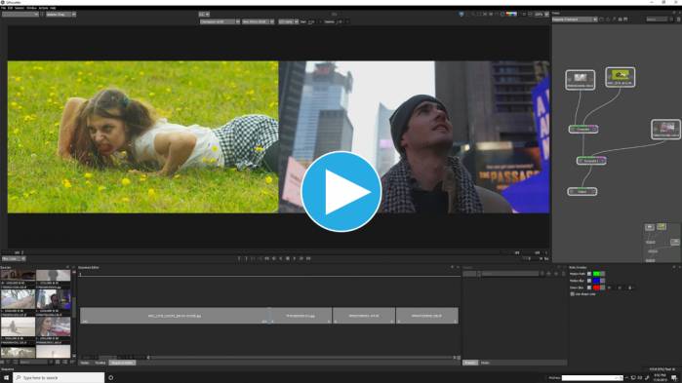Select the upper-left source node thumbnail in Trees
This screenshot has height=383, width=682.
pos(581,80)
